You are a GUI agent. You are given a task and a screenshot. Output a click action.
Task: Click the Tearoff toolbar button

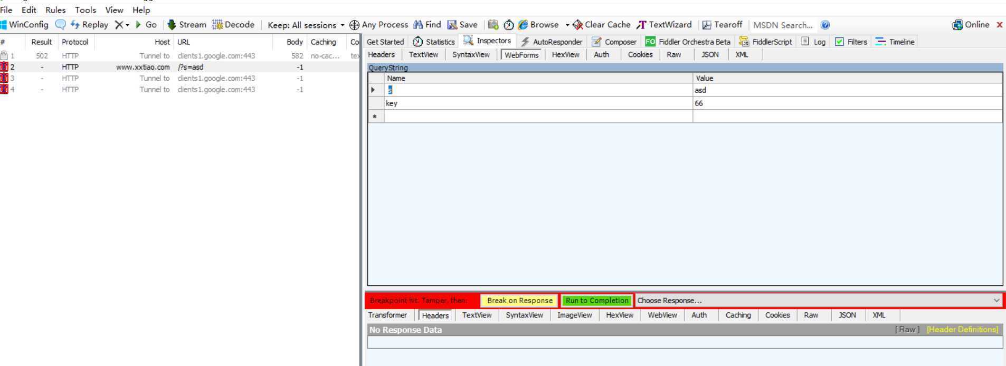point(722,25)
